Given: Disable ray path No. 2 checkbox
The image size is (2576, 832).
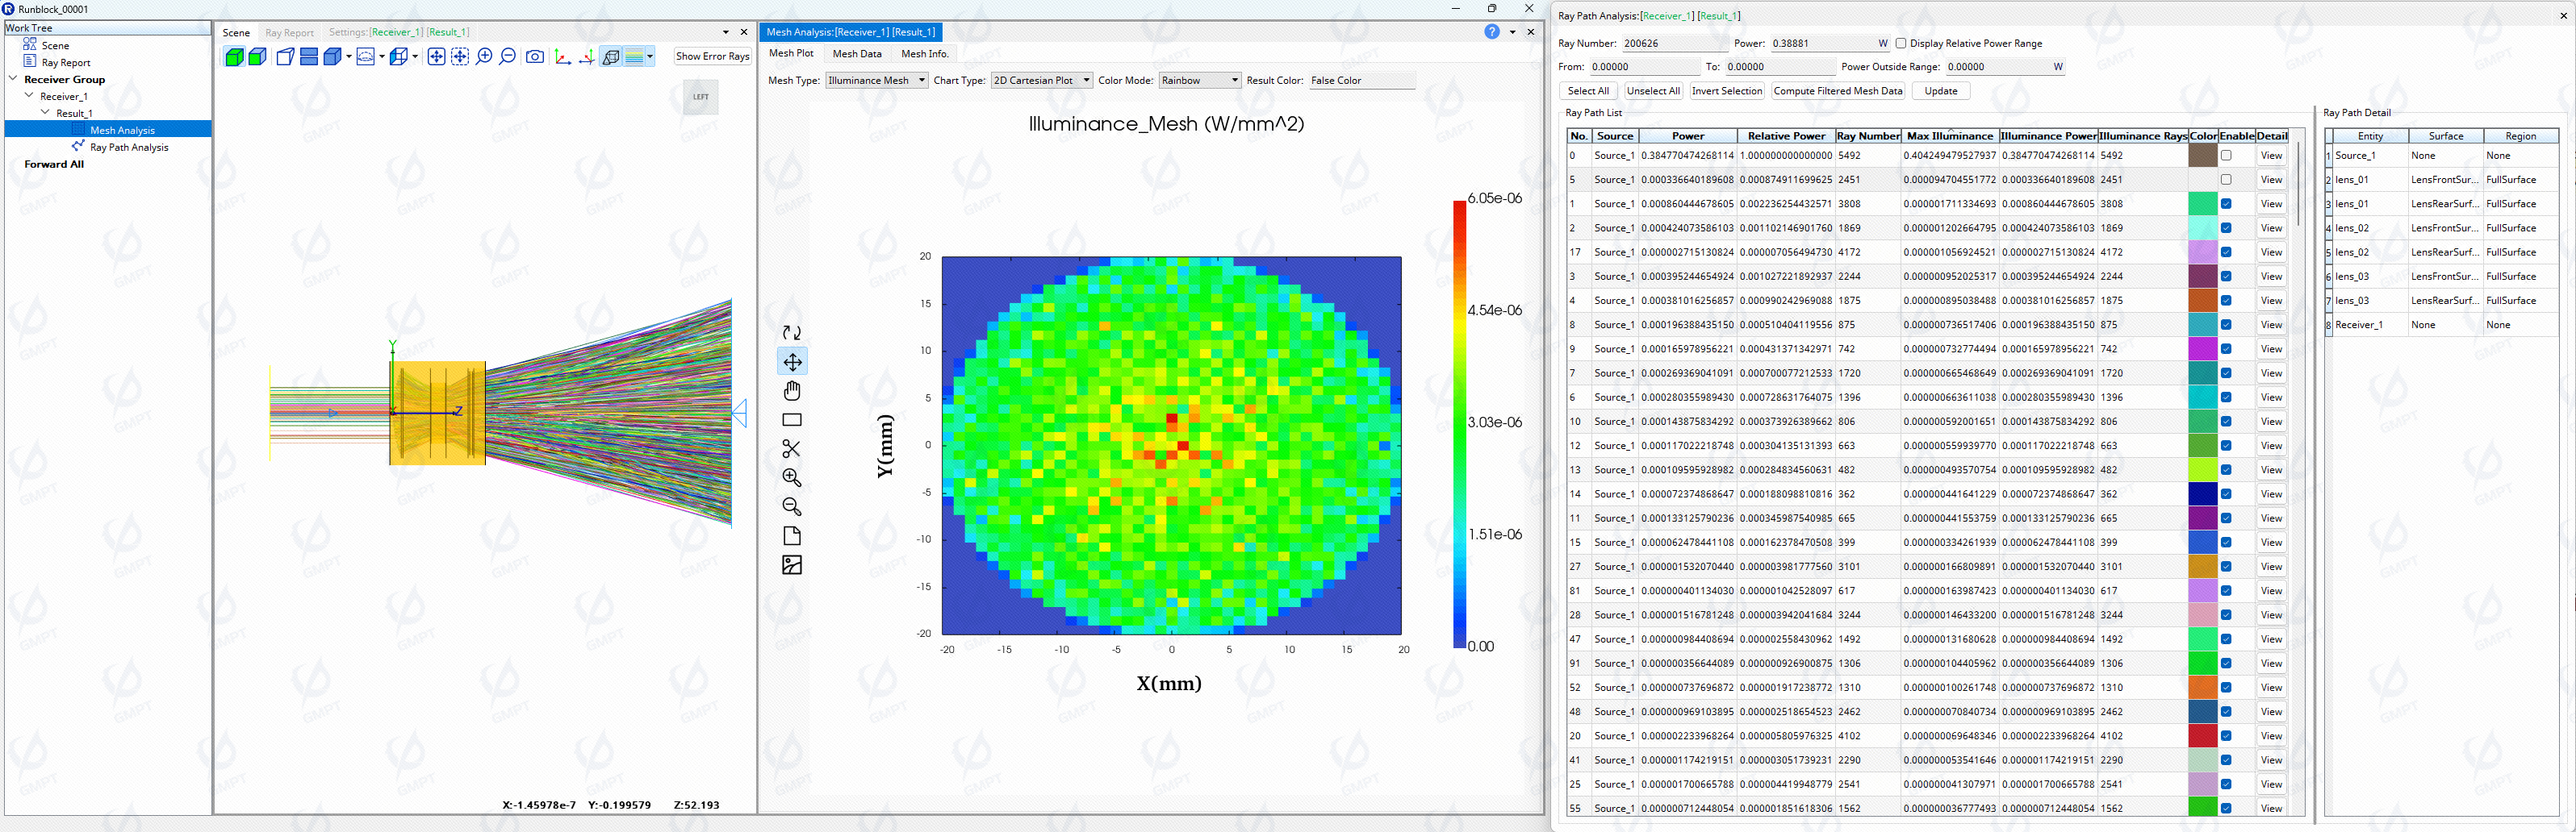Looking at the screenshot, I should point(2226,227).
